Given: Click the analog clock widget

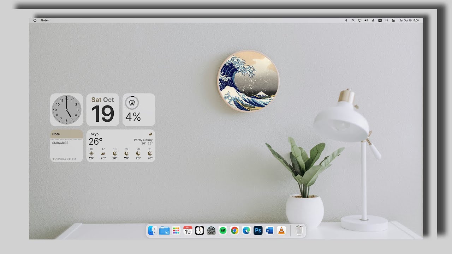Looking at the screenshot, I should click(x=66, y=110).
